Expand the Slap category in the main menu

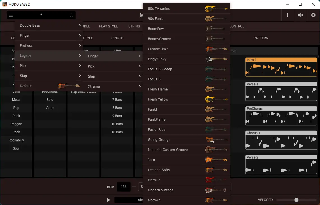[x=48, y=76]
